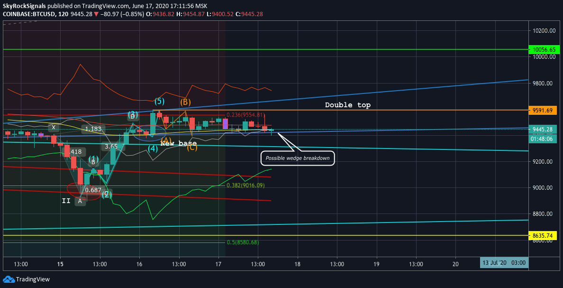Click the Possible wedge breakdown callout
563x288 pixels.
[297, 158]
